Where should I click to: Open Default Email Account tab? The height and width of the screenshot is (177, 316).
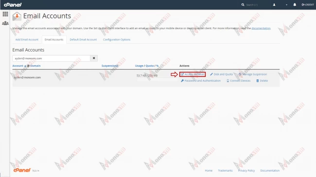coord(83,39)
